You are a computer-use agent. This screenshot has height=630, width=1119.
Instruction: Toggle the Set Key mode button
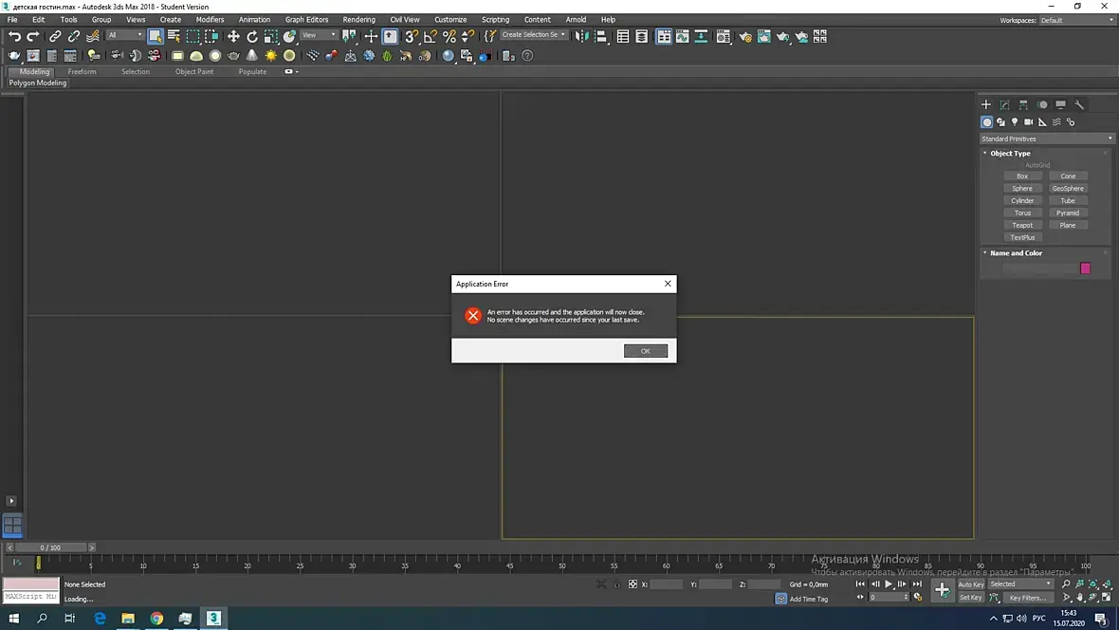(x=970, y=597)
